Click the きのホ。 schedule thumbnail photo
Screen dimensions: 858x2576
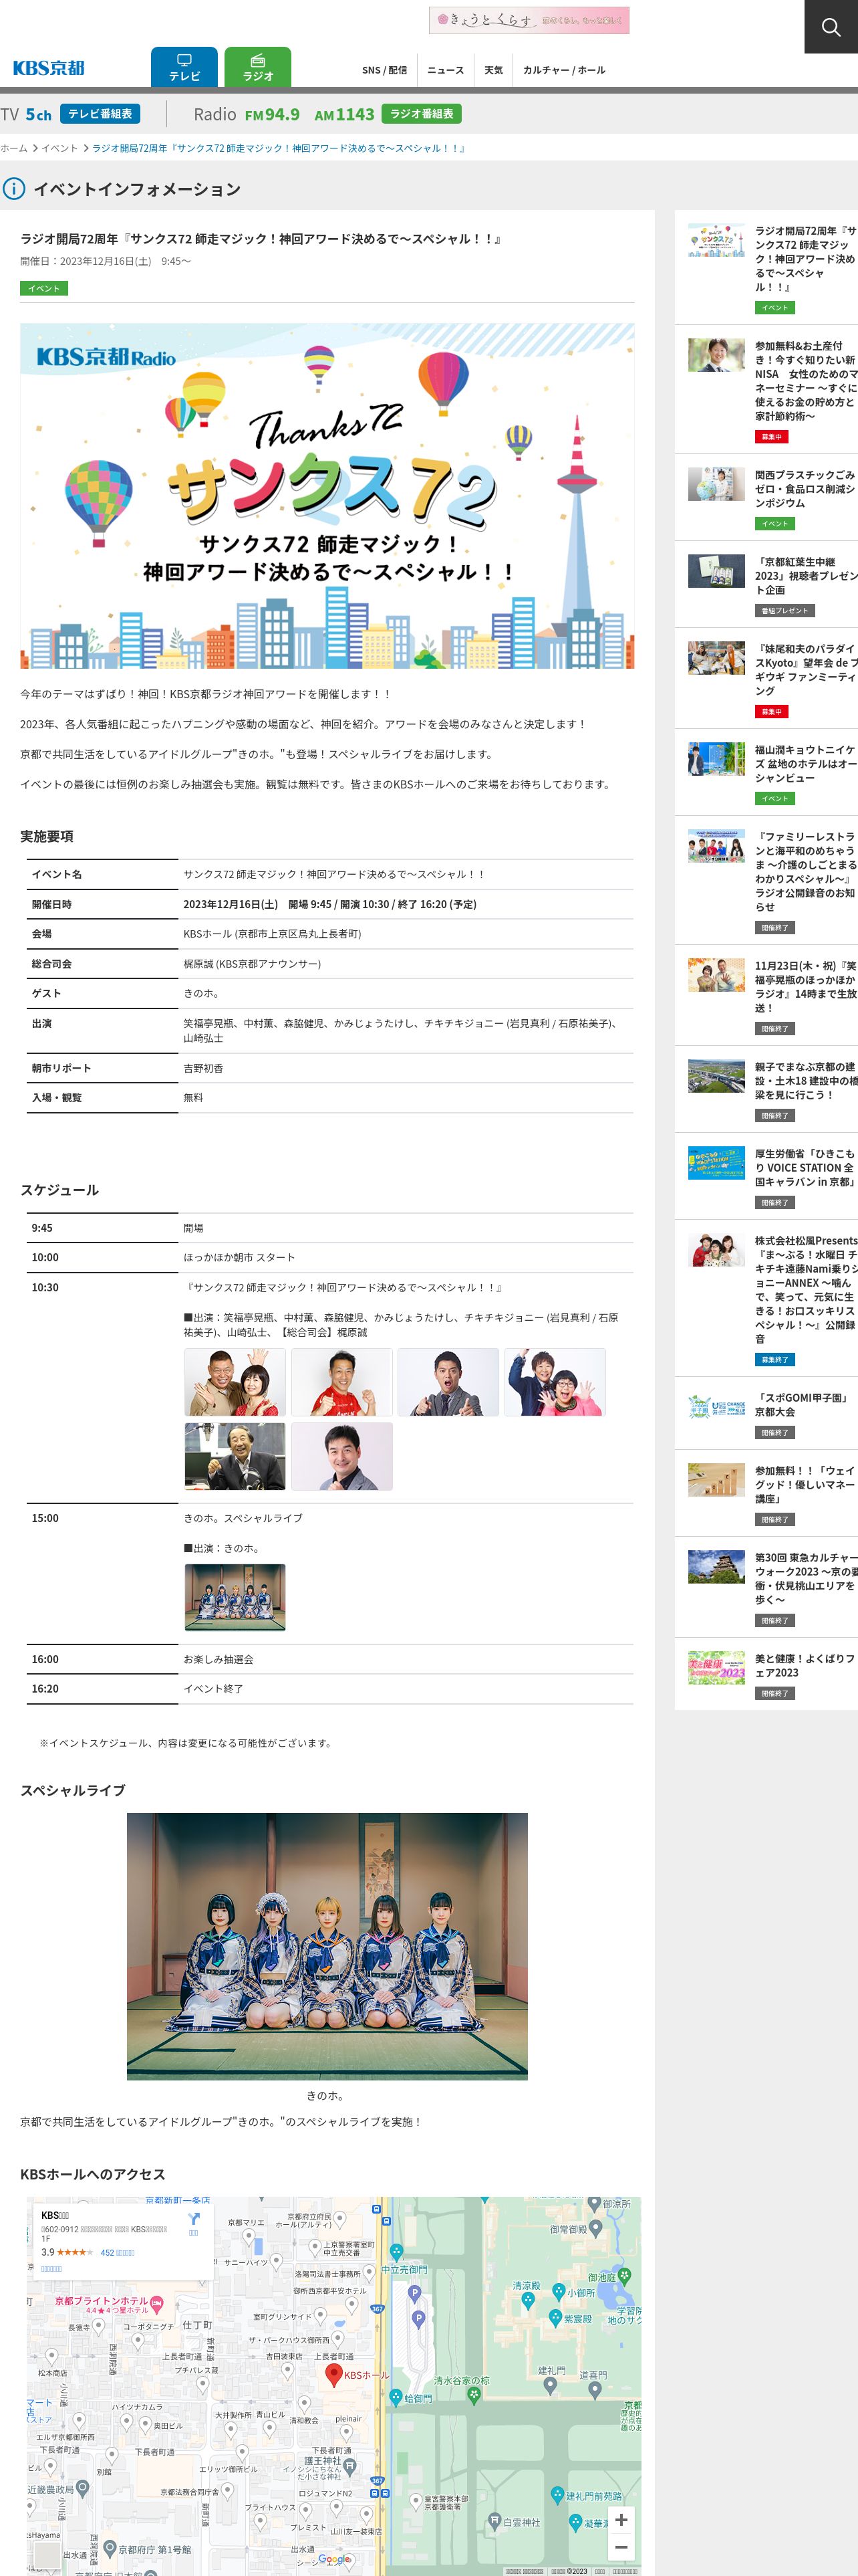click(x=235, y=1597)
